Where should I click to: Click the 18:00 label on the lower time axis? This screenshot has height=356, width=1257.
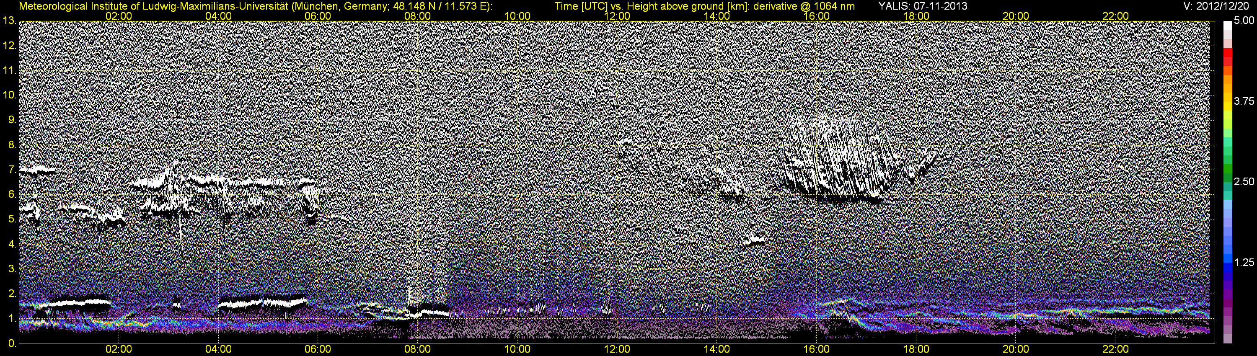(916, 349)
